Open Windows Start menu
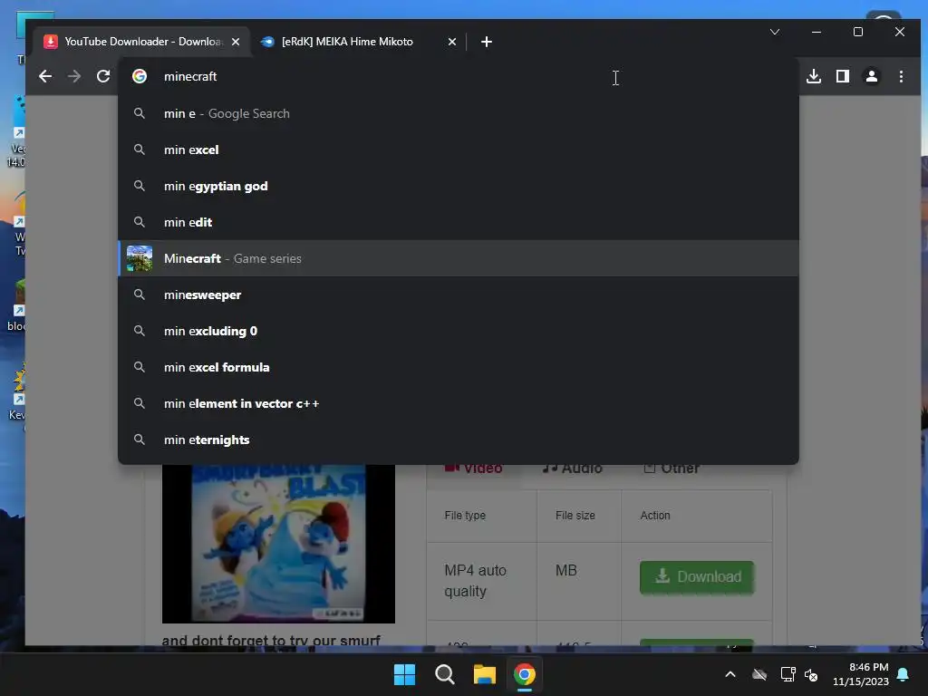Viewport: 928px width, 696px height. (405, 674)
